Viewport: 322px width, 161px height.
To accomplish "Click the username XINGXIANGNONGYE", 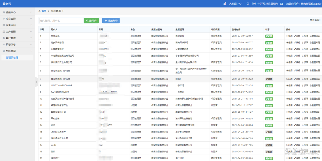I will (x=61, y=86).
